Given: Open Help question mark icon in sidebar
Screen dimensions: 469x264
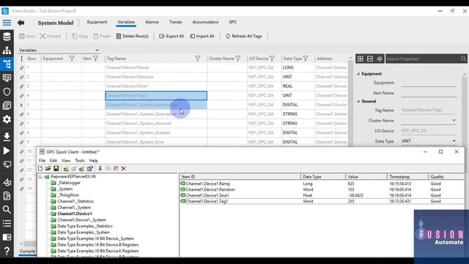Looking at the screenshot, I should click(7, 251).
